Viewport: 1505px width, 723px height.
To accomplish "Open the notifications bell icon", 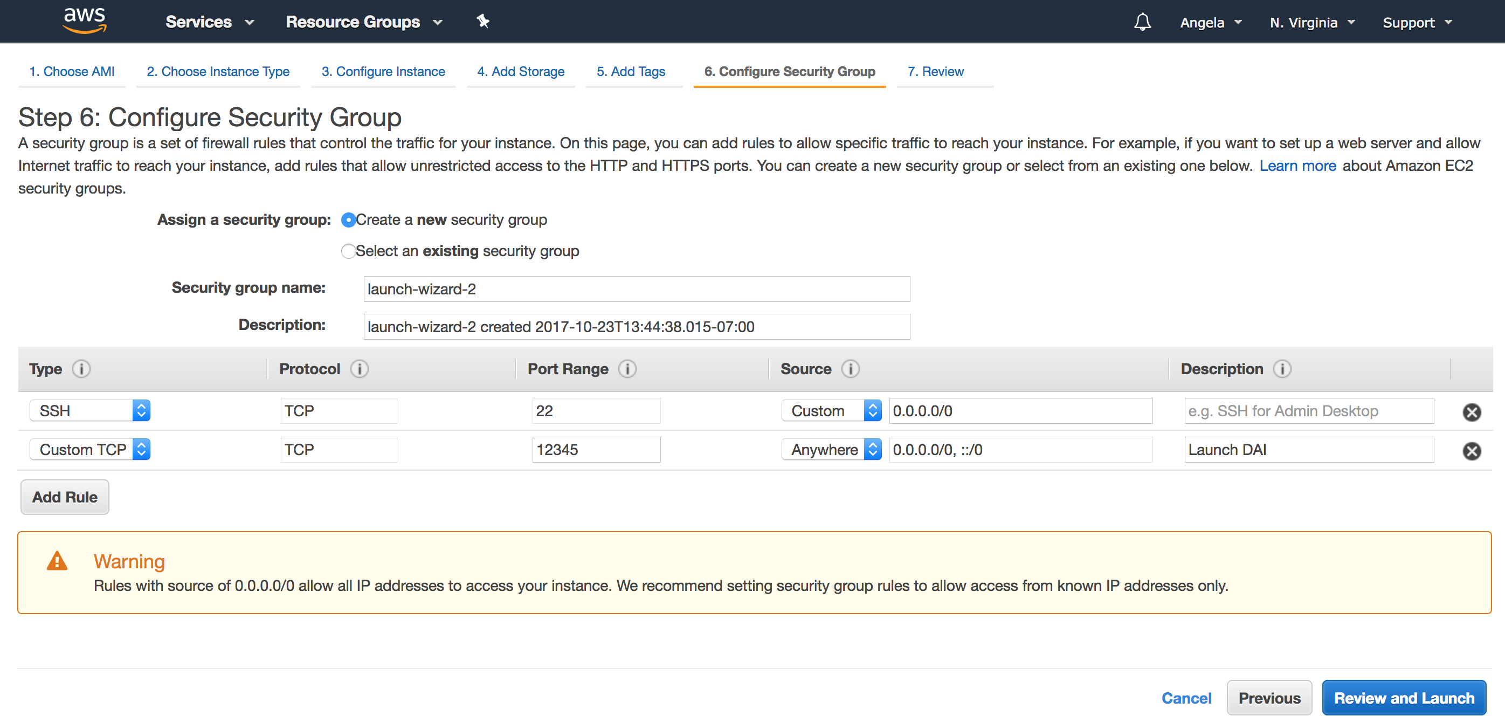I will click(x=1142, y=22).
